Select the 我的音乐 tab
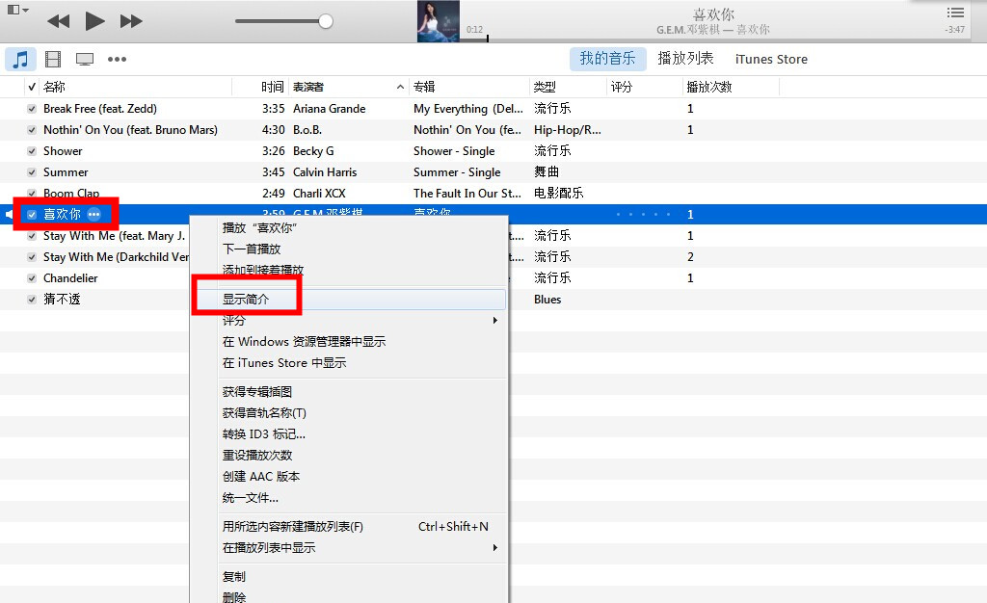The width and height of the screenshot is (987, 603). (607, 59)
